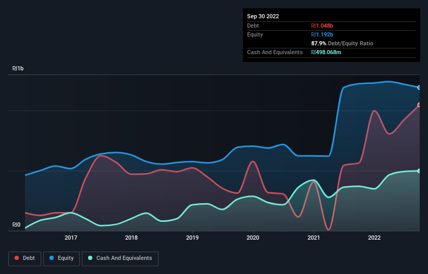Click the ₪0 y-axis label
Image resolution: width=428 pixels, height=274 pixels.
point(16,225)
